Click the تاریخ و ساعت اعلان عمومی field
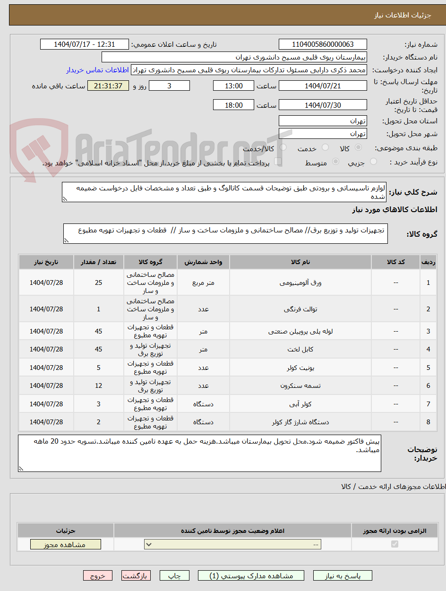446x591 pixels. point(84,44)
